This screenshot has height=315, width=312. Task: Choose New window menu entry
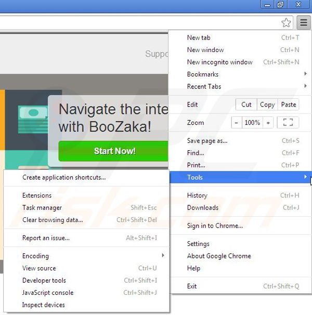(x=240, y=50)
